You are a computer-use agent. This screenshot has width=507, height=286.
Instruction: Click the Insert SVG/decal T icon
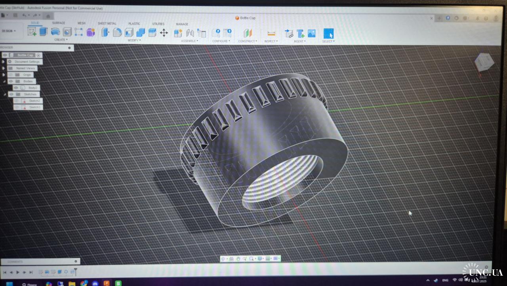[301, 33]
